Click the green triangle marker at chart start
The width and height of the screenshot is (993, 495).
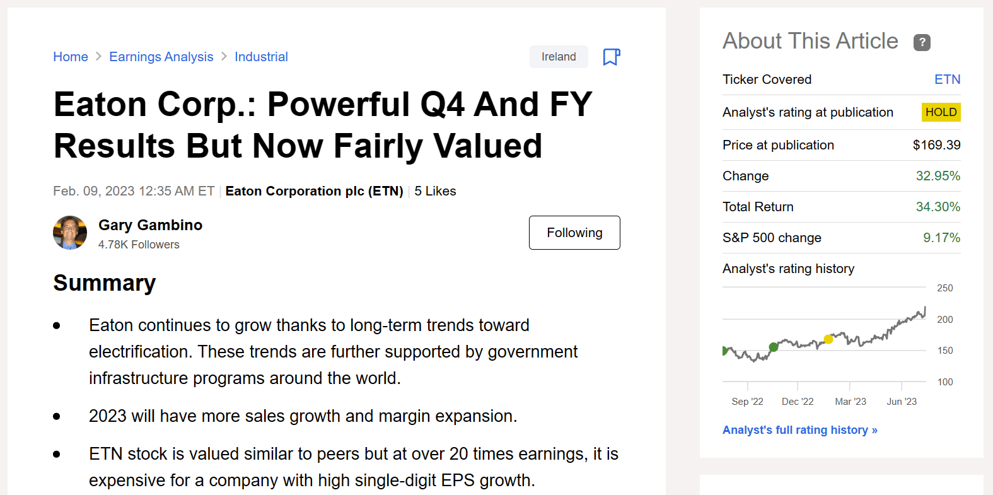coord(725,351)
